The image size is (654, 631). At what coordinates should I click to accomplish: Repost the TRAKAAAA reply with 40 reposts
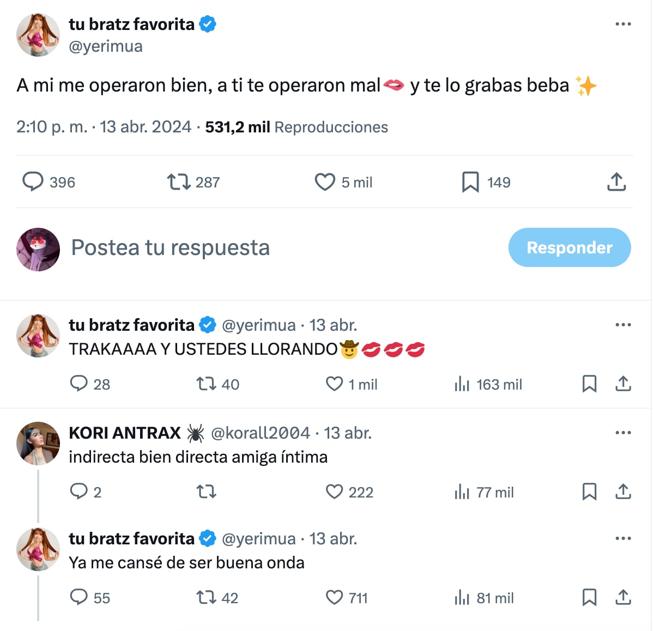coord(207,384)
